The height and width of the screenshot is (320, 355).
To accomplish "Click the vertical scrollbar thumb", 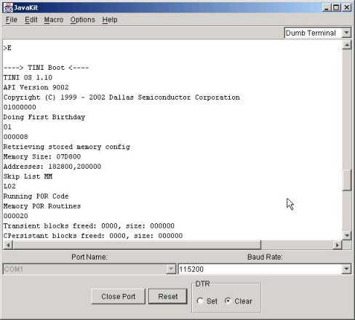I will tap(347, 180).
